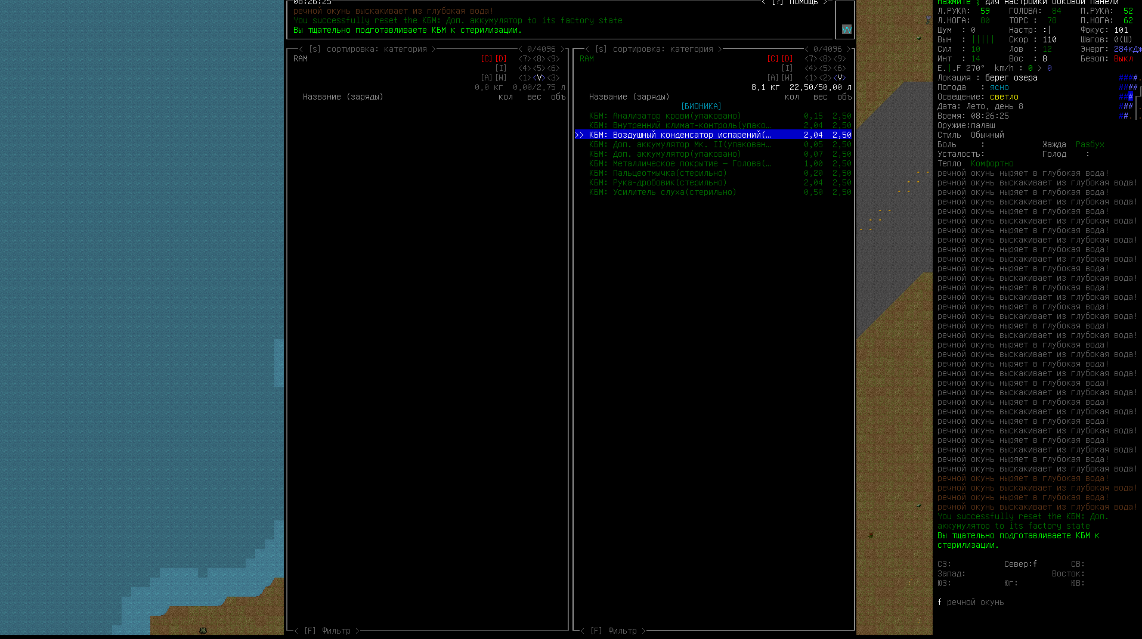The width and height of the screenshot is (1142, 639).
Task: Choose tile <6> in empty left pane
Action: pos(553,68)
